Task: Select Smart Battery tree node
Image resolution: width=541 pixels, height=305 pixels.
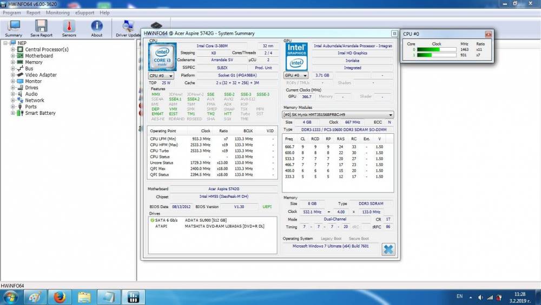Action: 40,113
